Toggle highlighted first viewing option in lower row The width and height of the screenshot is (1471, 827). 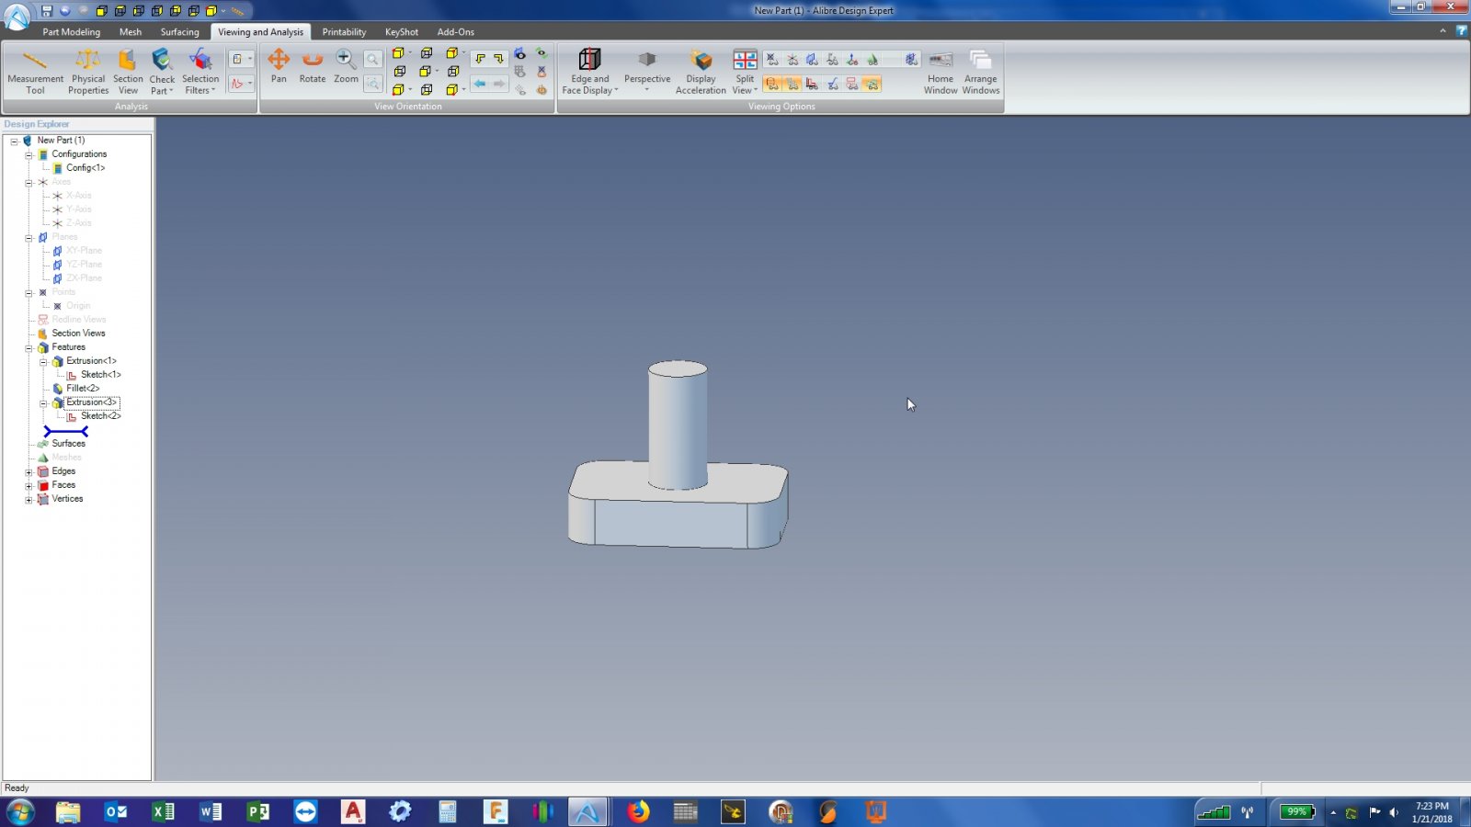[x=772, y=84]
